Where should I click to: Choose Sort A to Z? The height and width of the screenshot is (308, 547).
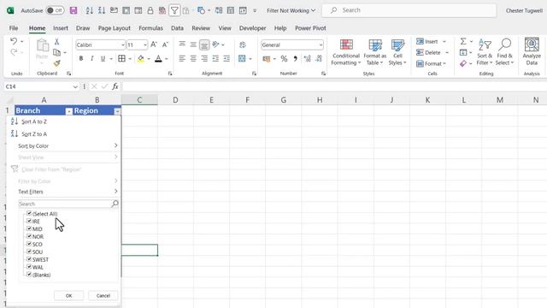click(34, 121)
